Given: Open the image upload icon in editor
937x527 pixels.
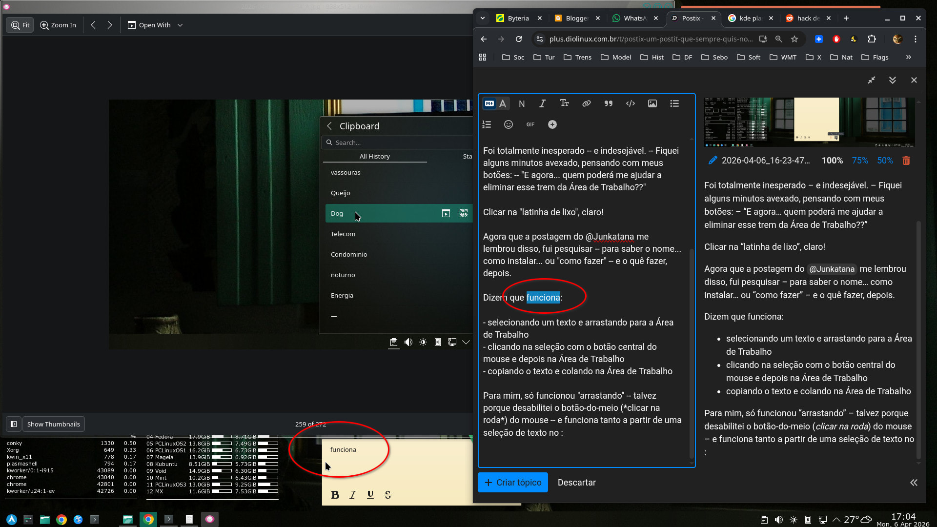Looking at the screenshot, I should (x=652, y=103).
